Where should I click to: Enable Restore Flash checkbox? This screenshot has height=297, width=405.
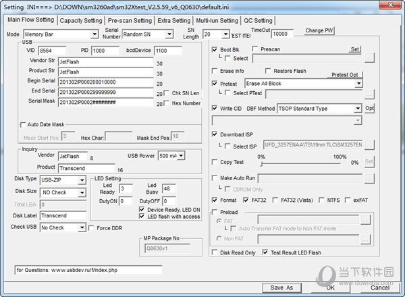(x=268, y=71)
